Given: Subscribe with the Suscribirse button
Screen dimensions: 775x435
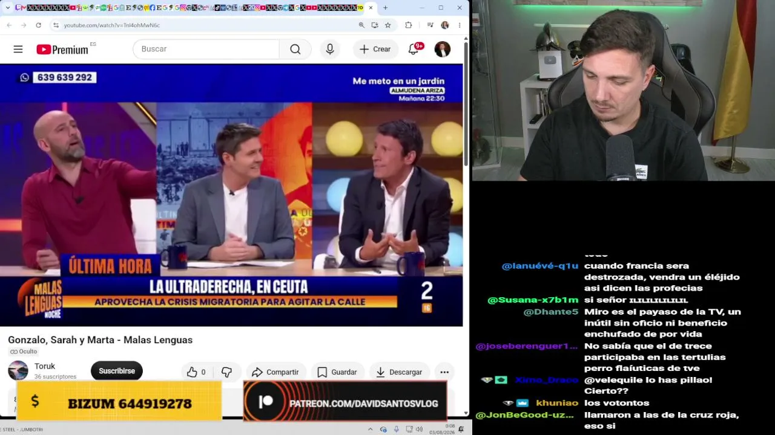Looking at the screenshot, I should click(x=117, y=371).
